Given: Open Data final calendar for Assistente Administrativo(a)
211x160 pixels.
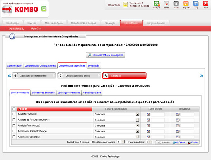Looking at the screenshot, I should pos(178,131).
